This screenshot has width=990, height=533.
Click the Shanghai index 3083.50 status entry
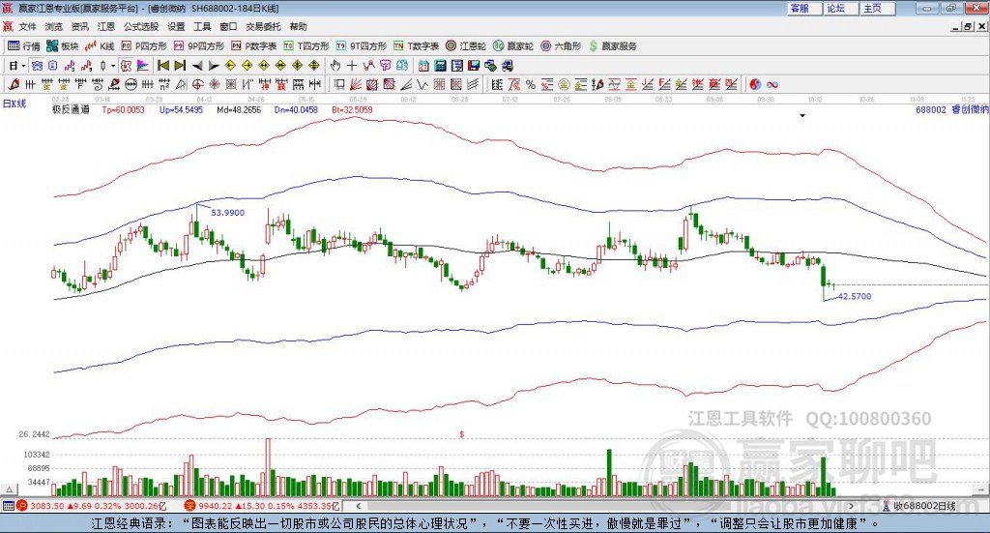coord(91,506)
